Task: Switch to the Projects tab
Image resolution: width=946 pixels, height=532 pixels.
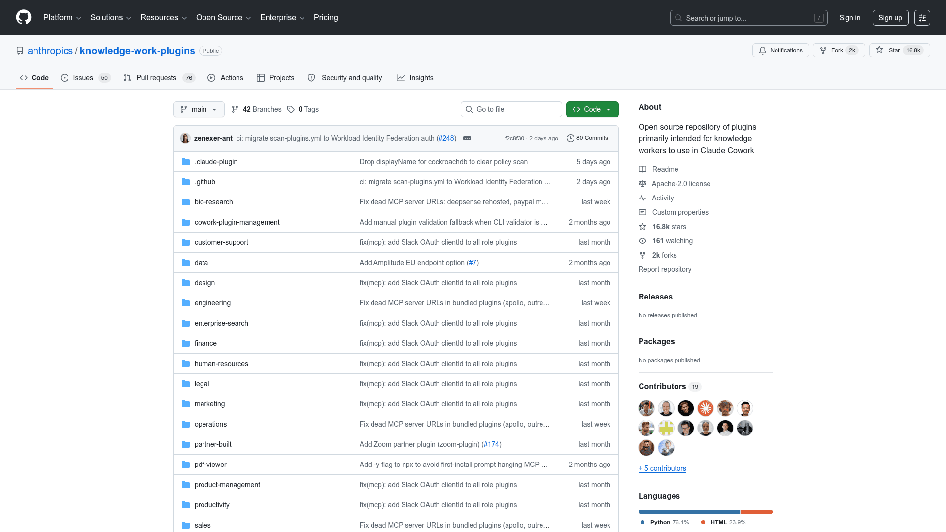Action: (x=275, y=78)
